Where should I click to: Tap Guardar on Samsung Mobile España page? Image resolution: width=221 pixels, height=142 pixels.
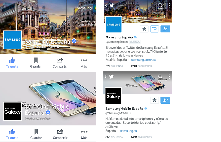36,134
